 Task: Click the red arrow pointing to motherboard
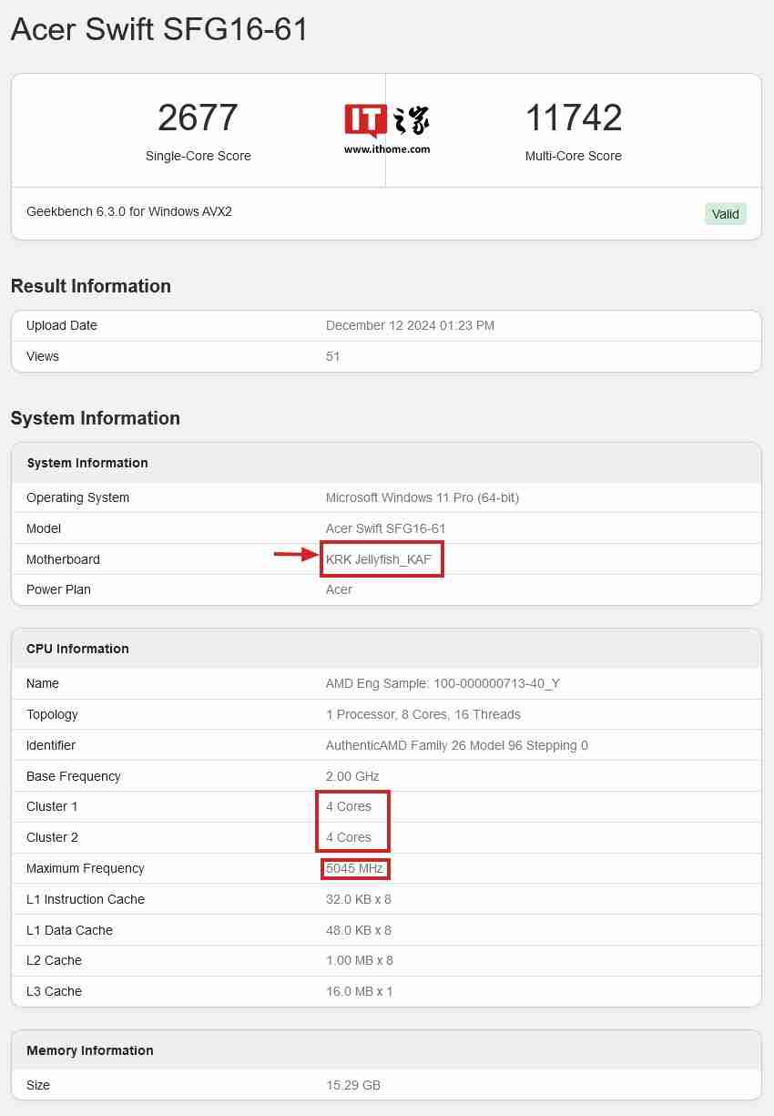296,552
